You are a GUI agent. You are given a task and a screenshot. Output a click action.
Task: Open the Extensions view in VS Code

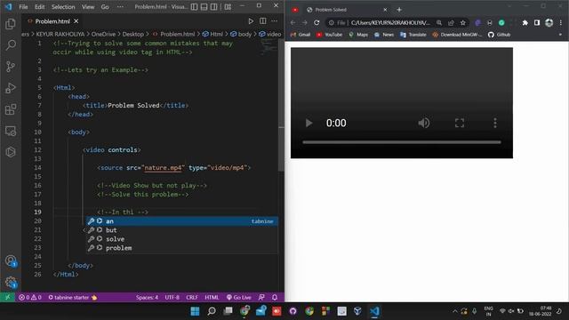pyautogui.click(x=11, y=109)
